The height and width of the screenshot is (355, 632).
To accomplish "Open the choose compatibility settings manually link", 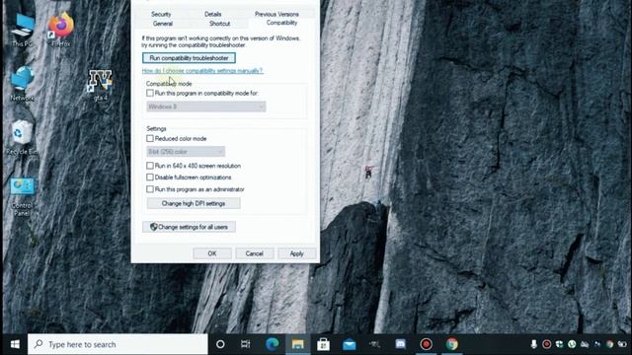I will coord(202,71).
